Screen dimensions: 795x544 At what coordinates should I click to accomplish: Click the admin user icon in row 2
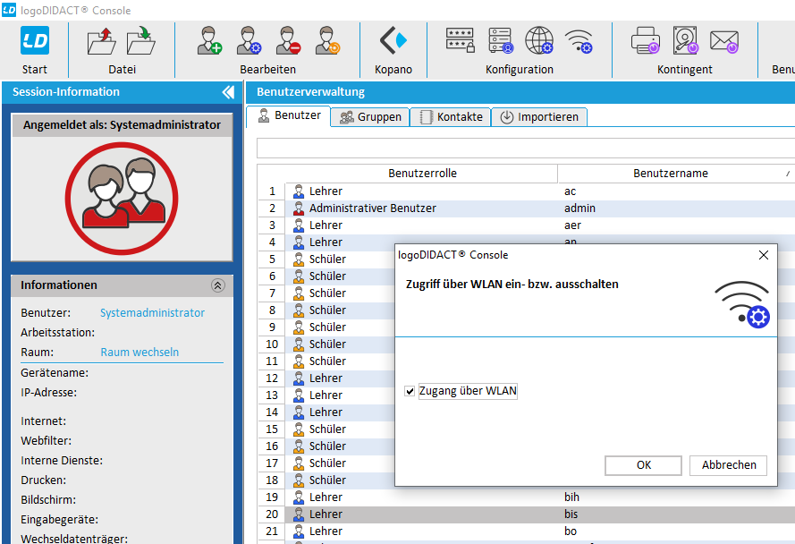[299, 208]
